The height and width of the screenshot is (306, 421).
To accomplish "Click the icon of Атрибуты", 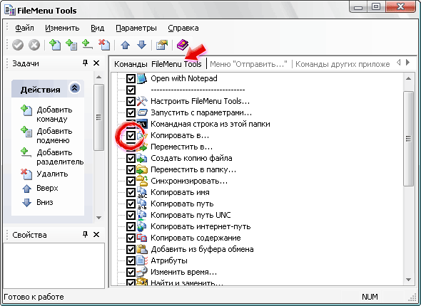I will click(x=142, y=260).
